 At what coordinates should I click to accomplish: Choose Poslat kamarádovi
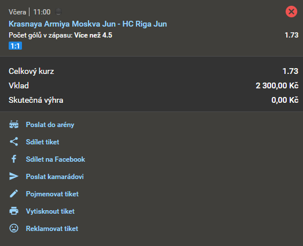55,177
